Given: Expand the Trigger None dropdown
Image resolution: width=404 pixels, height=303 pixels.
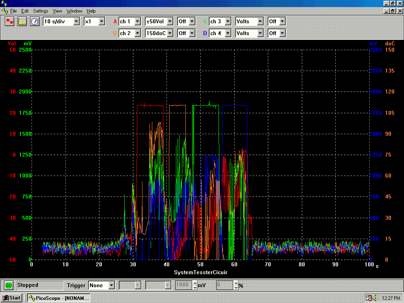Looking at the screenshot, I should coord(111,285).
